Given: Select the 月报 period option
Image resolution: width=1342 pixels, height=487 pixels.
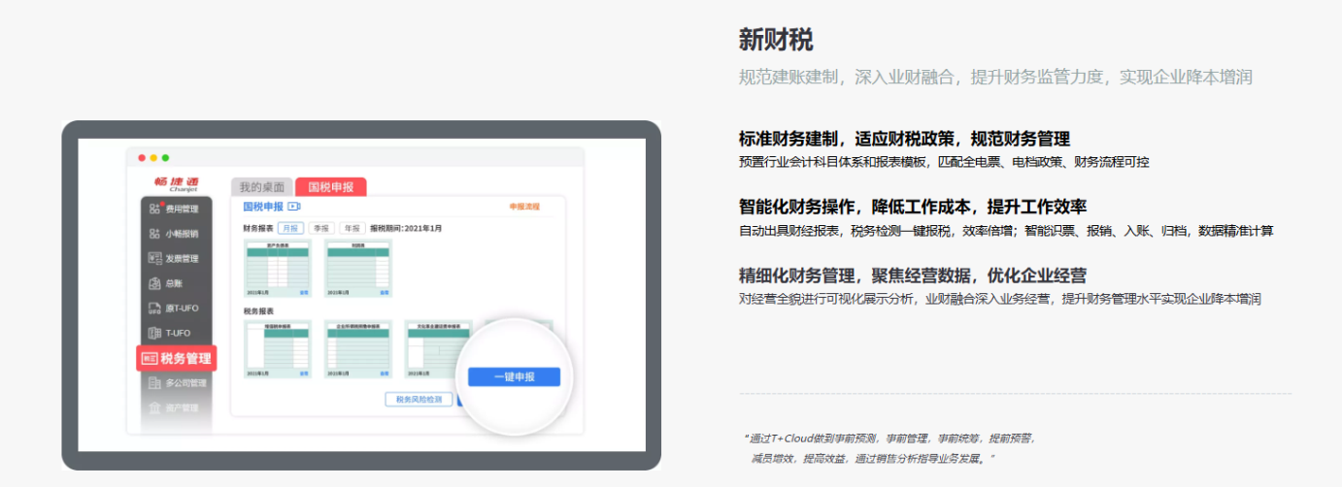Looking at the screenshot, I should (290, 228).
